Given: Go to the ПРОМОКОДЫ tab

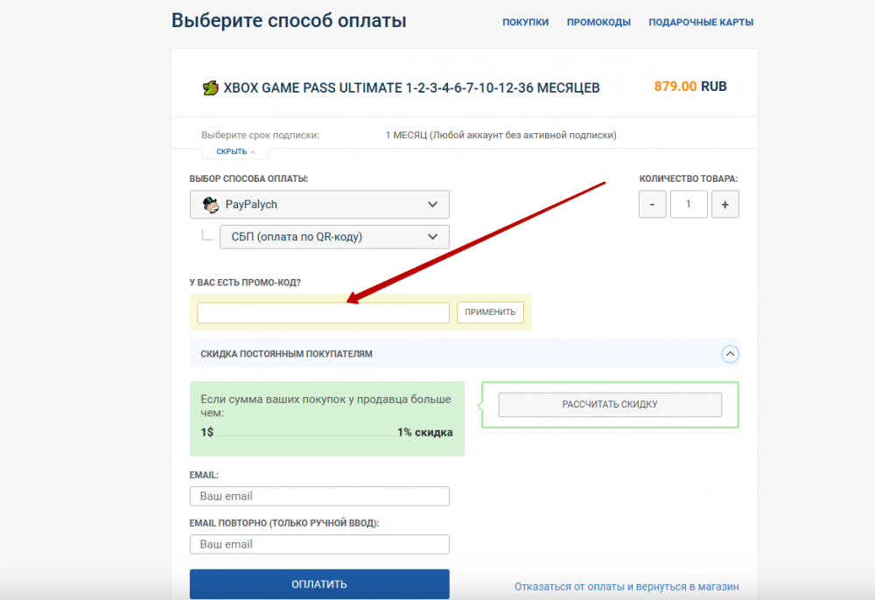Looking at the screenshot, I should pyautogui.click(x=598, y=23).
